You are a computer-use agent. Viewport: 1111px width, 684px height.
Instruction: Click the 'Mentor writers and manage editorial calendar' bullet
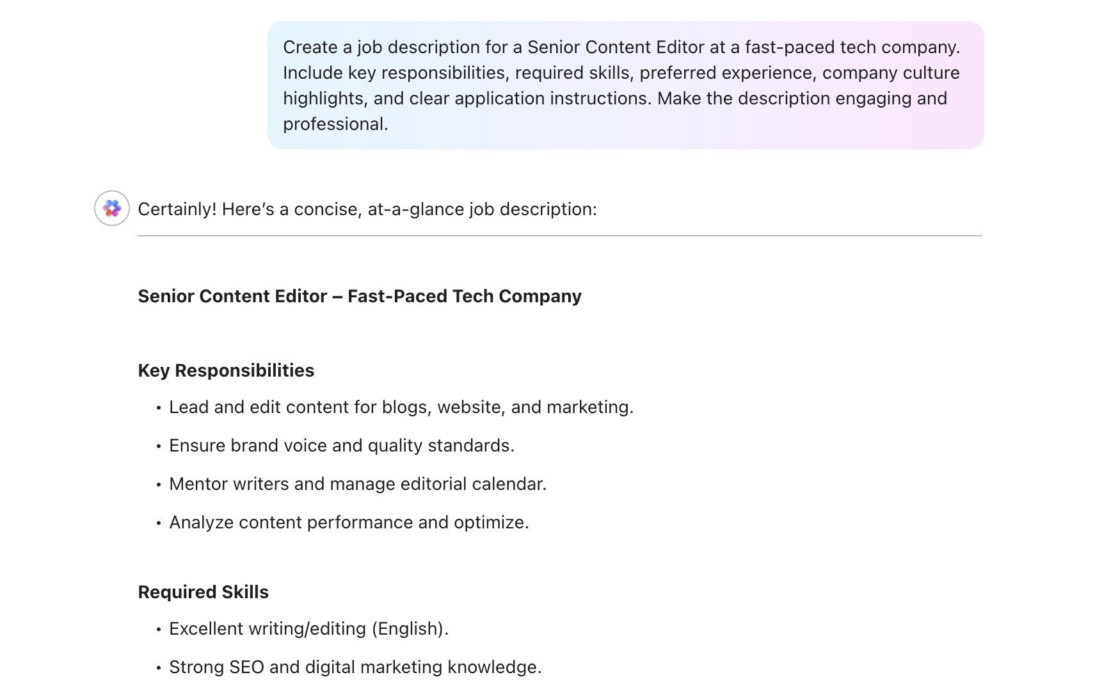tap(358, 484)
